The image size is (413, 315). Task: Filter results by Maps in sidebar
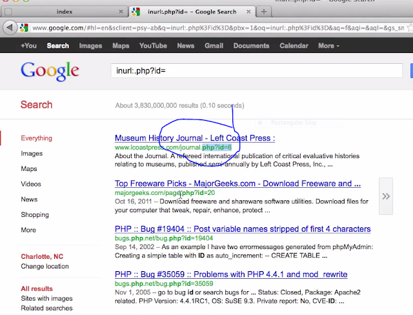[x=29, y=168]
